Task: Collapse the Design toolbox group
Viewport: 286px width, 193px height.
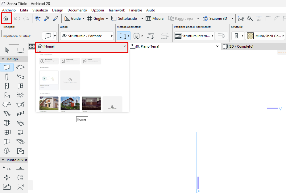Action: click(3, 59)
